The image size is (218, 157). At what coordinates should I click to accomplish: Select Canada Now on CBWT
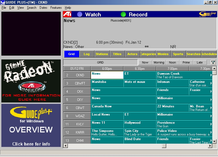coord(123,108)
